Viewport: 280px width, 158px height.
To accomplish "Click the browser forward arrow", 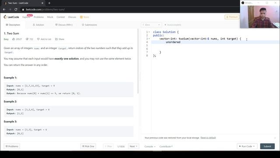I will [10, 10].
